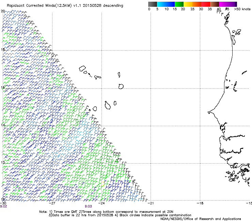Click the '10' label under the color bar
This screenshot has height=221, width=252.
click(167, 9)
